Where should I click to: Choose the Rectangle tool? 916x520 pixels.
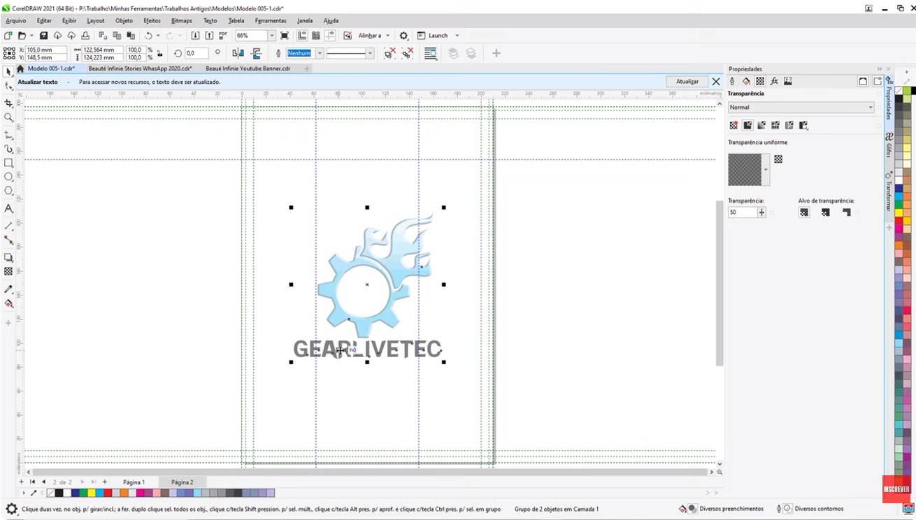click(x=8, y=163)
